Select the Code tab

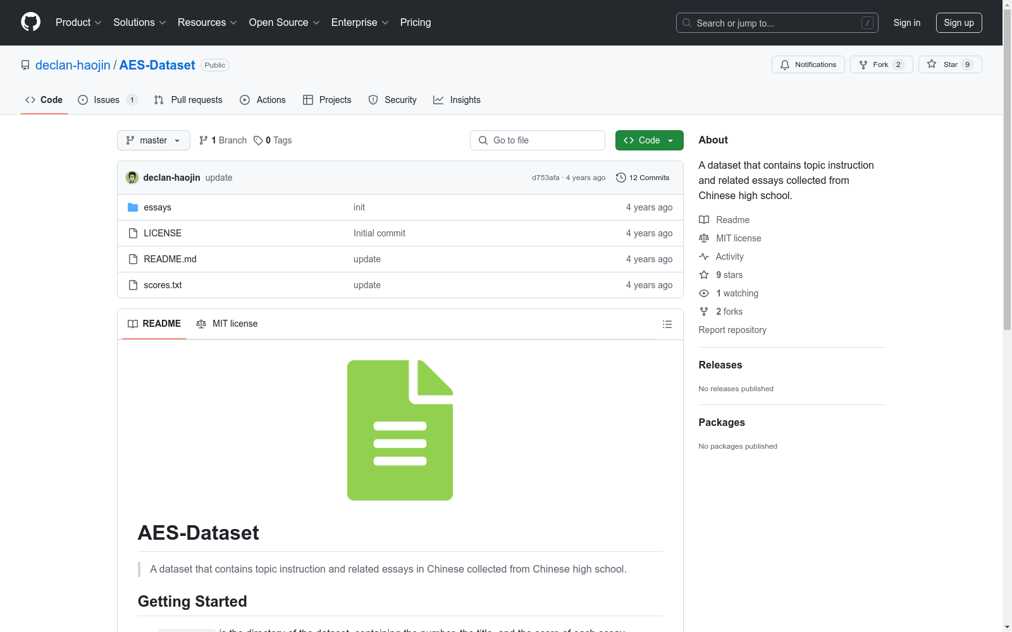point(44,100)
